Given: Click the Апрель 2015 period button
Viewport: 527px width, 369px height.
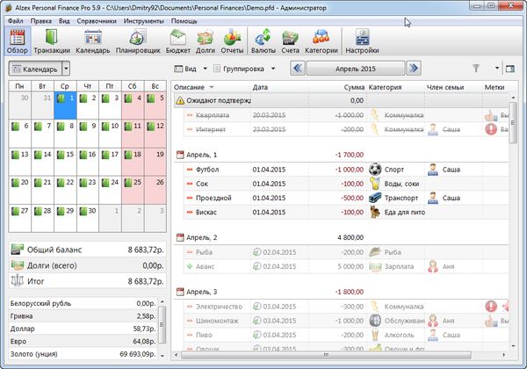Looking at the screenshot, I should tap(356, 69).
